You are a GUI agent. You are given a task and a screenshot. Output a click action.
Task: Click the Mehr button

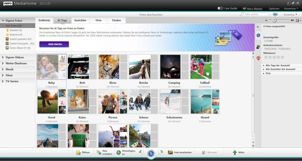238,152
